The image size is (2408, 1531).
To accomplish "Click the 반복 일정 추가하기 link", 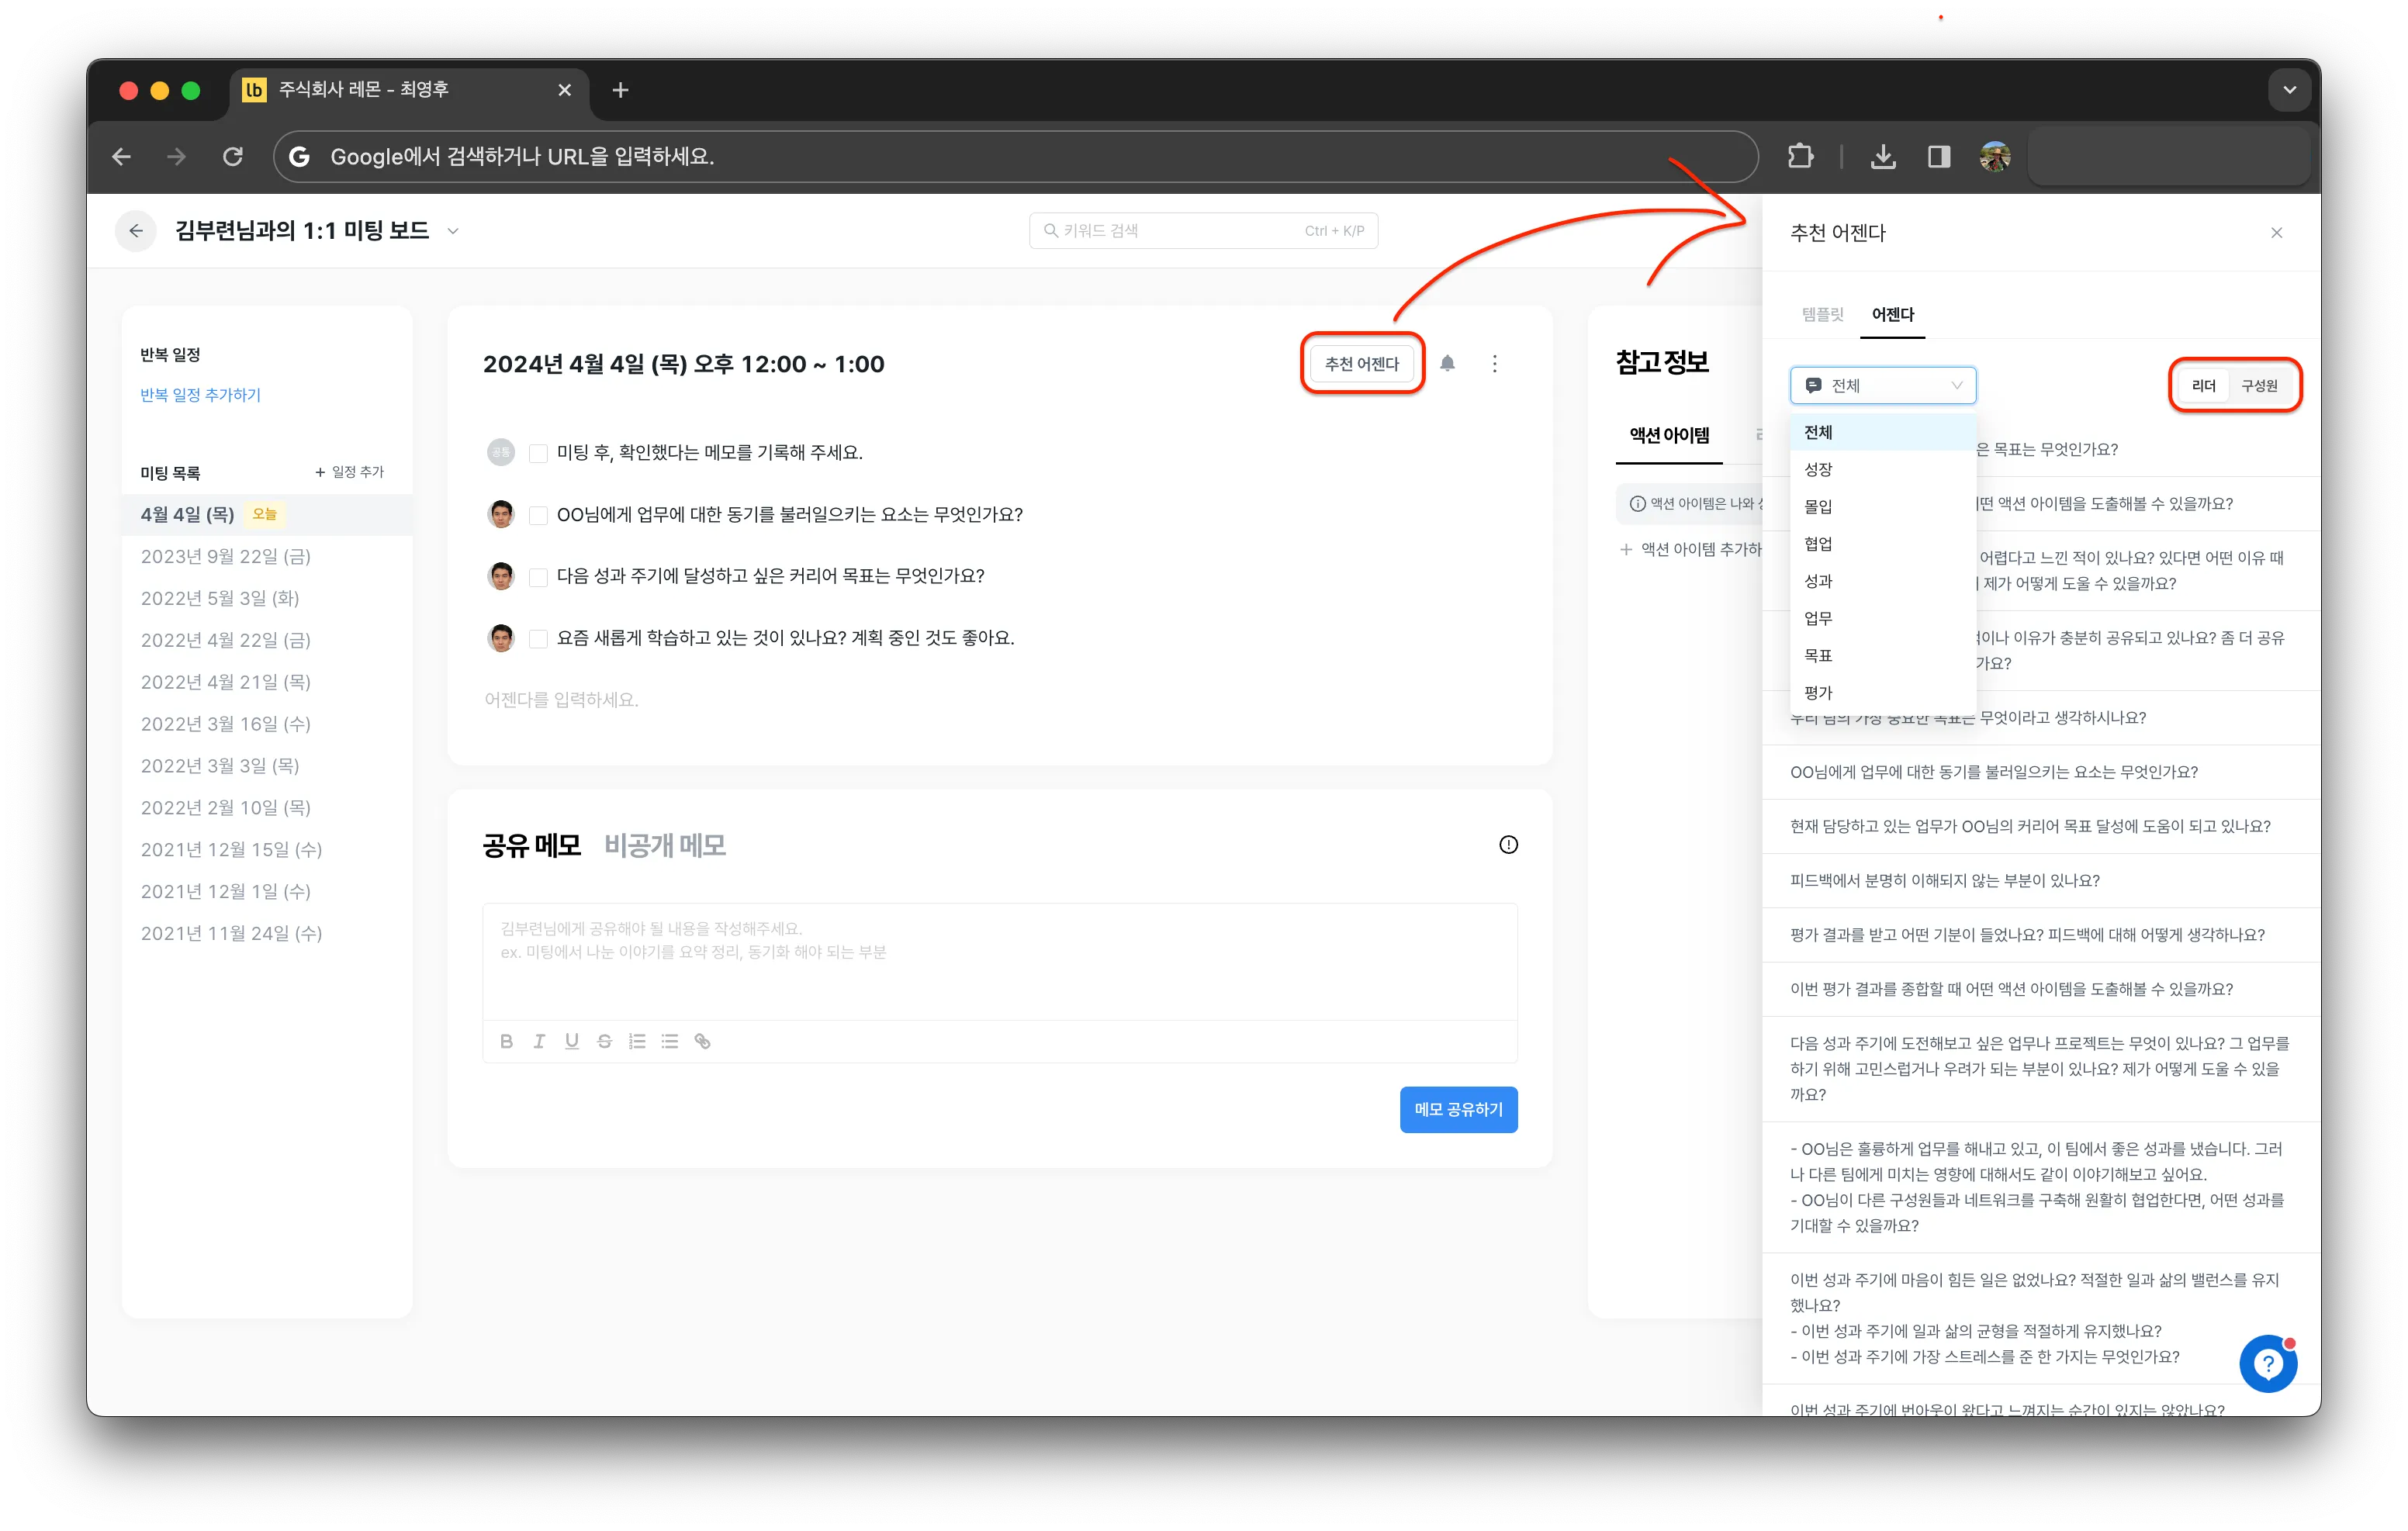I will coord(200,395).
